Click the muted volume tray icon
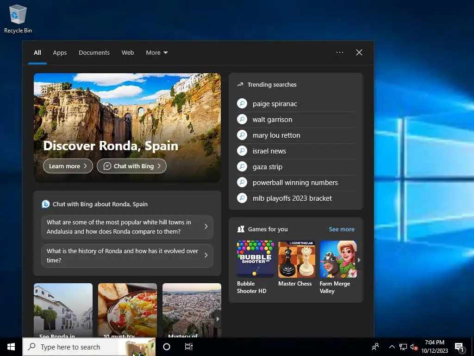Viewport: 474px width, 356px height. tap(414, 347)
